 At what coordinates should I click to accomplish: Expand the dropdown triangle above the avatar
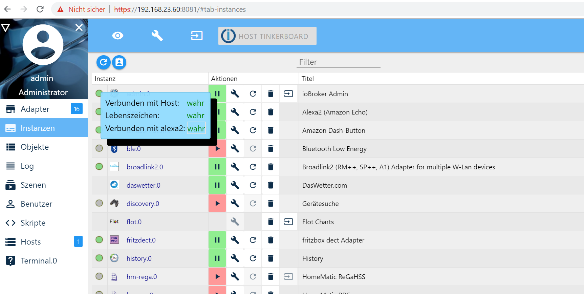pyautogui.click(x=5, y=28)
